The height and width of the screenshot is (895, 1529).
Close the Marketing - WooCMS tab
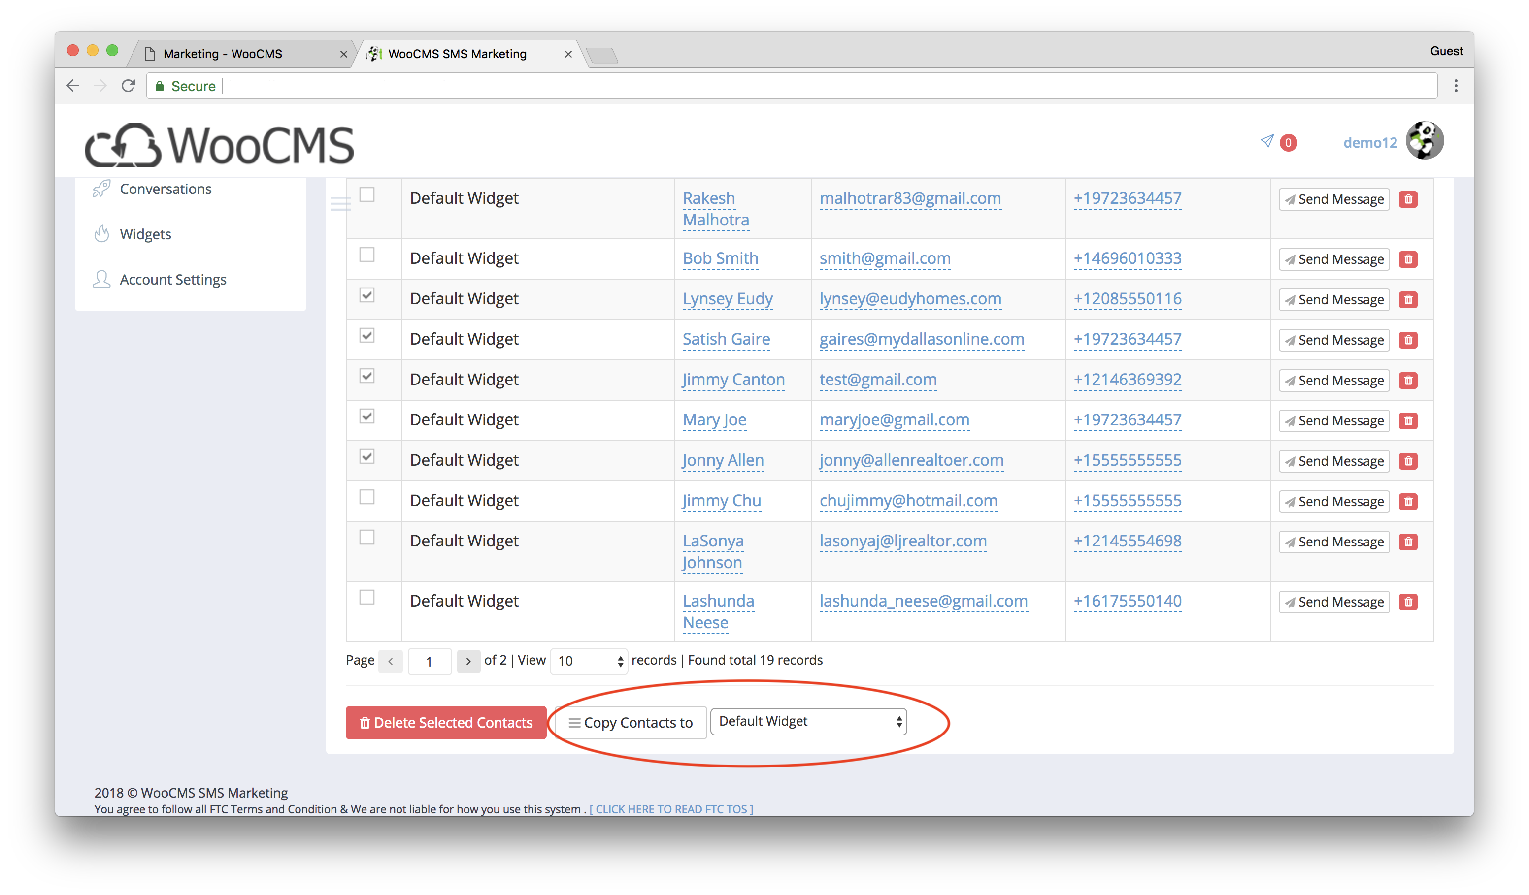(x=343, y=54)
